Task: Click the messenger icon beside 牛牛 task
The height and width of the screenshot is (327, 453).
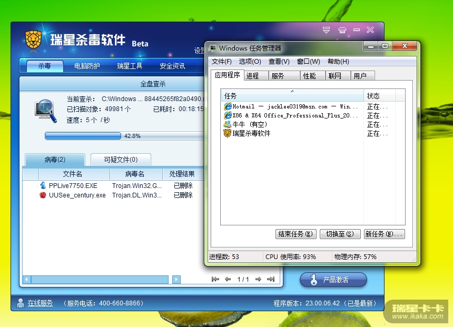Action: pos(228,124)
